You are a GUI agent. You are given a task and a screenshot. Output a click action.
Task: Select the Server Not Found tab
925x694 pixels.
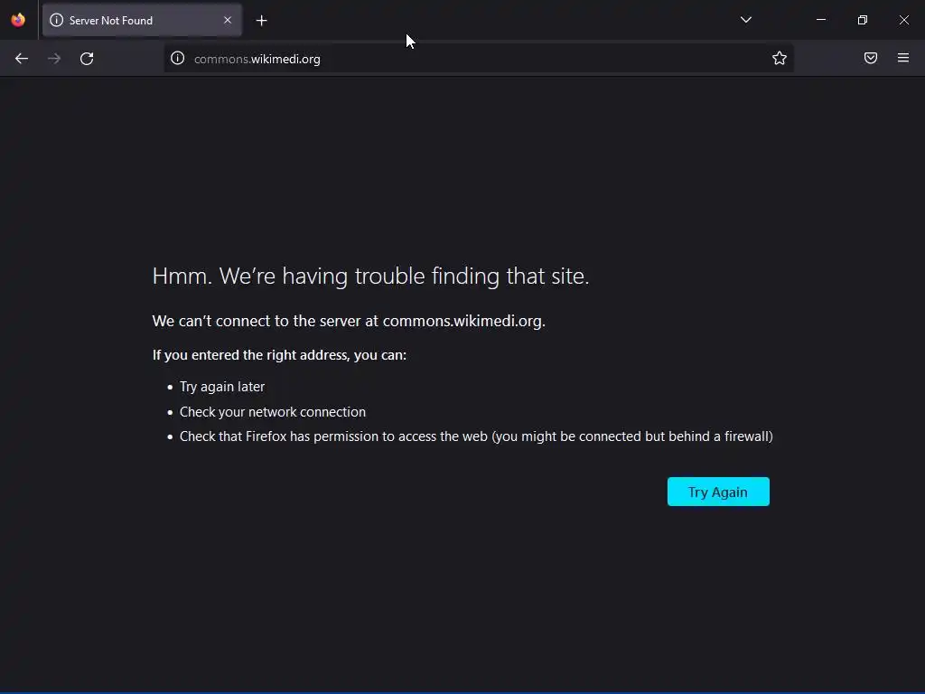[142, 20]
